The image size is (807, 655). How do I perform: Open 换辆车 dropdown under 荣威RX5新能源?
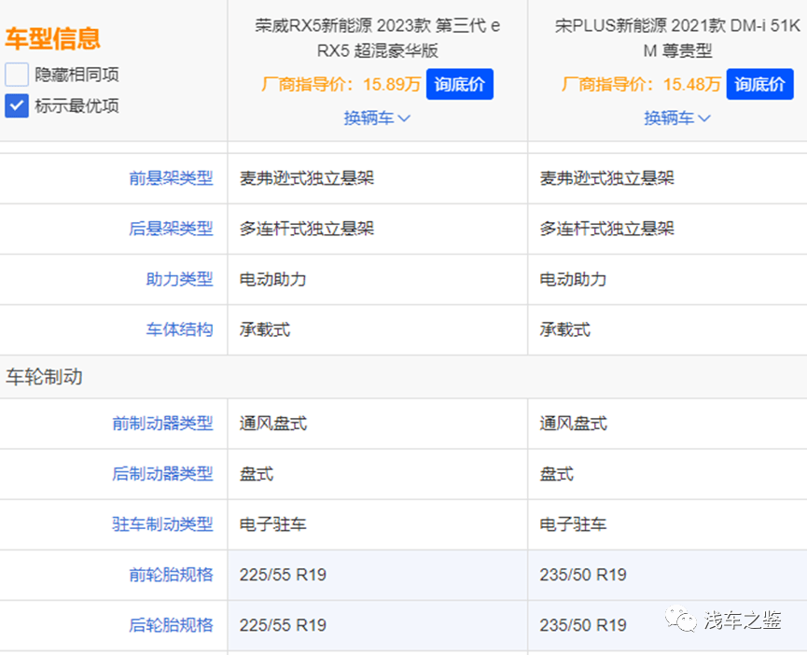377,118
